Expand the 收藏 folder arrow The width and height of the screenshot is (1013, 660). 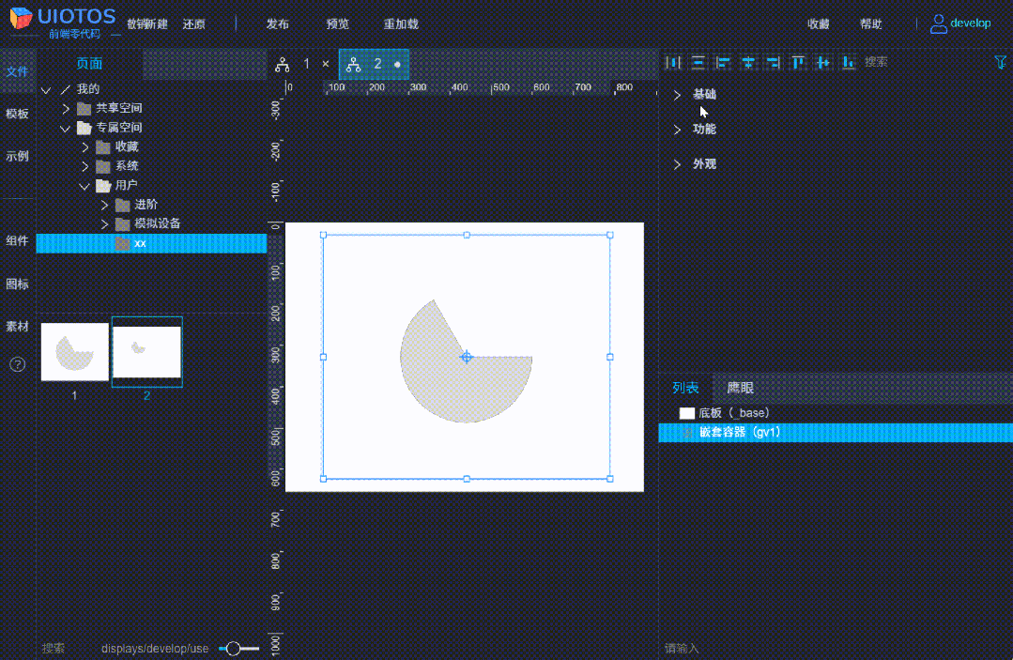[x=84, y=147]
